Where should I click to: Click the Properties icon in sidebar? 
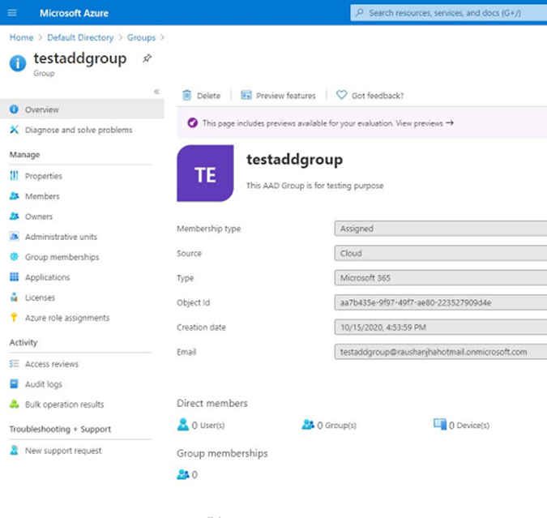pyautogui.click(x=14, y=176)
